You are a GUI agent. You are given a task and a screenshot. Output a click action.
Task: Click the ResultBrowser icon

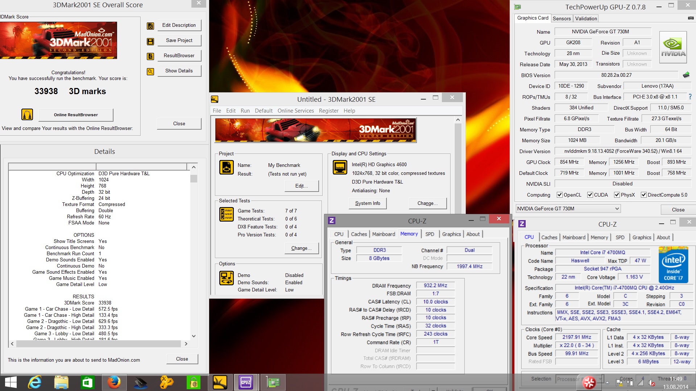(150, 56)
